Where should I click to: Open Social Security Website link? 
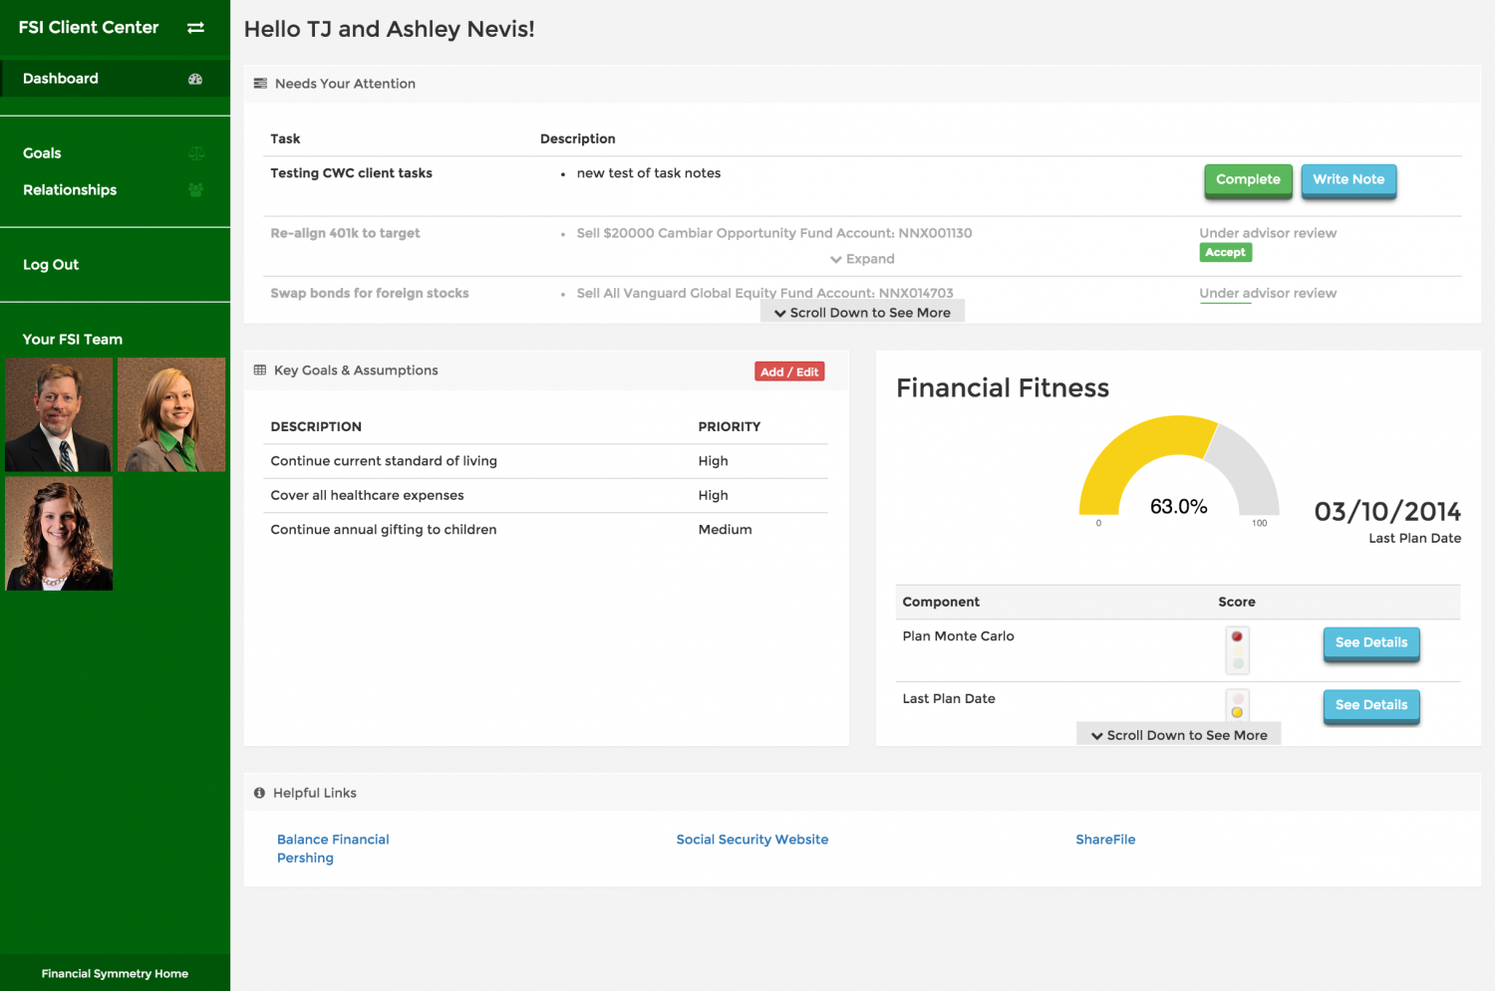[x=752, y=840]
